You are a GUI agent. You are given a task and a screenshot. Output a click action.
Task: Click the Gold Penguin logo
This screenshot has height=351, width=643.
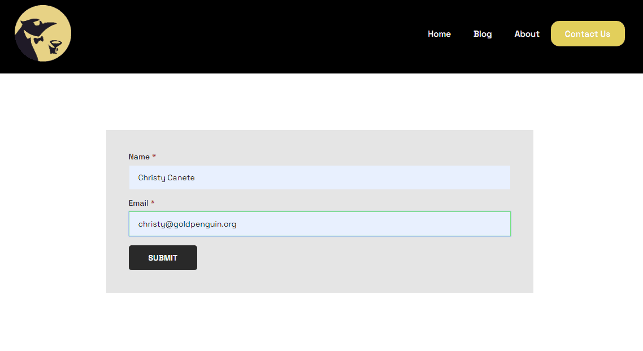[43, 33]
